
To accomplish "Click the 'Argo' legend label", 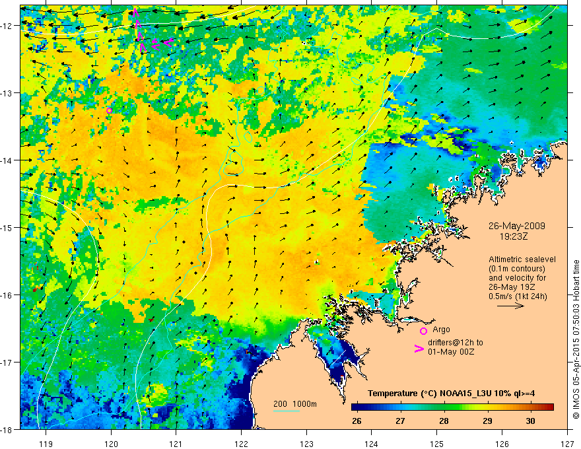I will (x=441, y=329).
